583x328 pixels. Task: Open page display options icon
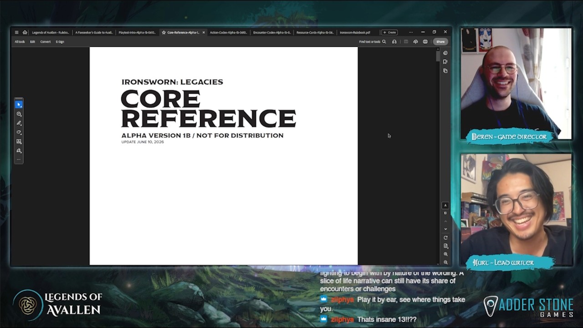[445, 246]
